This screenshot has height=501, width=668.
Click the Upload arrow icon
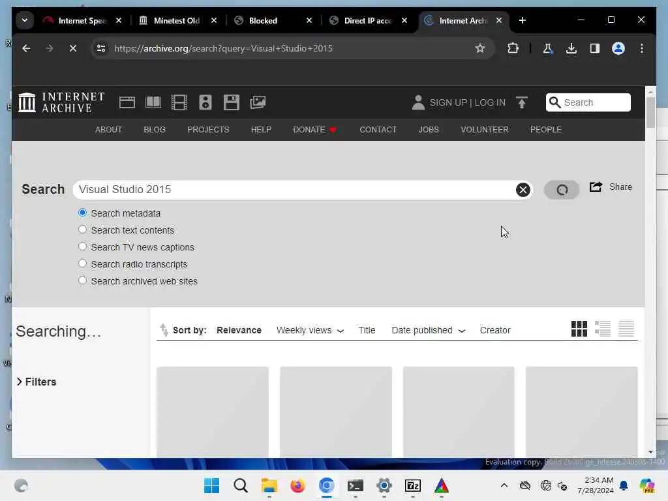[521, 102]
